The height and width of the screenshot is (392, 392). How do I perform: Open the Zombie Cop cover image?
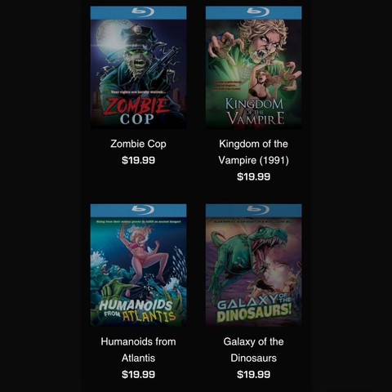coord(138,68)
